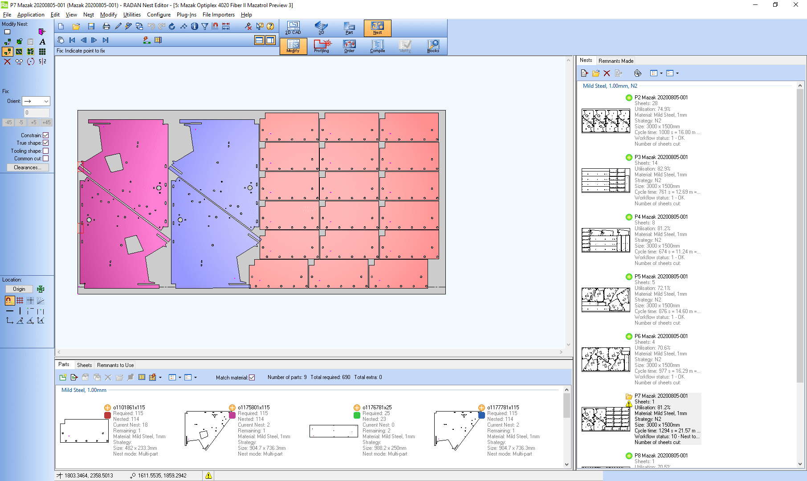Click the save (floppy disk) icon

91,26
